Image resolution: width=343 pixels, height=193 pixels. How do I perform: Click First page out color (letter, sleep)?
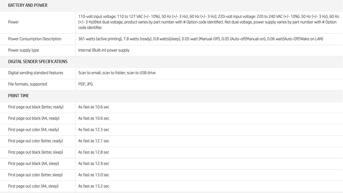click(x=35, y=175)
